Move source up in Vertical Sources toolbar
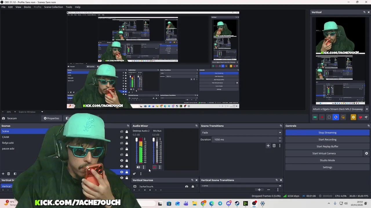Image resolution: width=371 pixels, height=208 pixels. point(156,190)
